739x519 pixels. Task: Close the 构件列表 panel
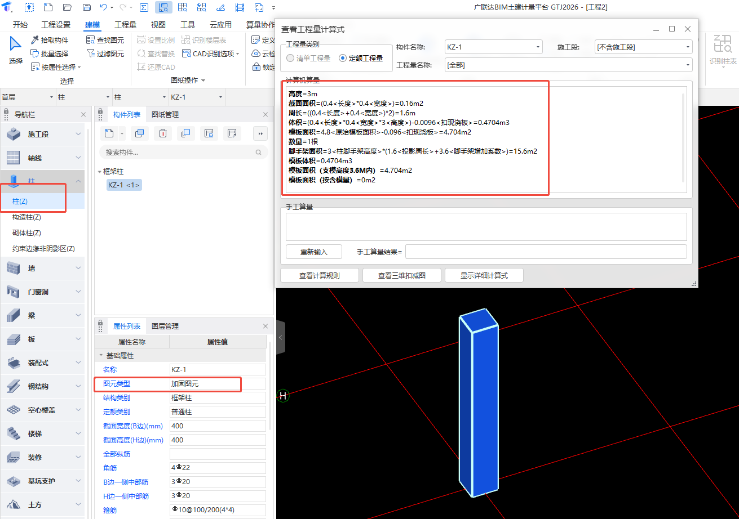point(266,114)
